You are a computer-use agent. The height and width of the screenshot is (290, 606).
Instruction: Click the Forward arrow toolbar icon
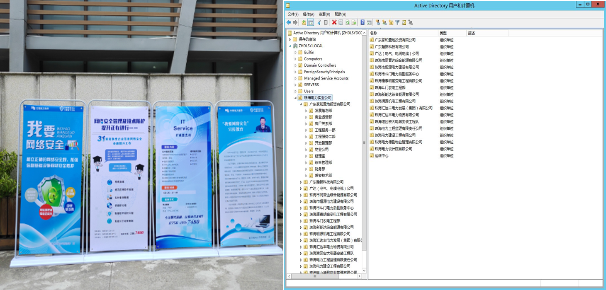(295, 22)
